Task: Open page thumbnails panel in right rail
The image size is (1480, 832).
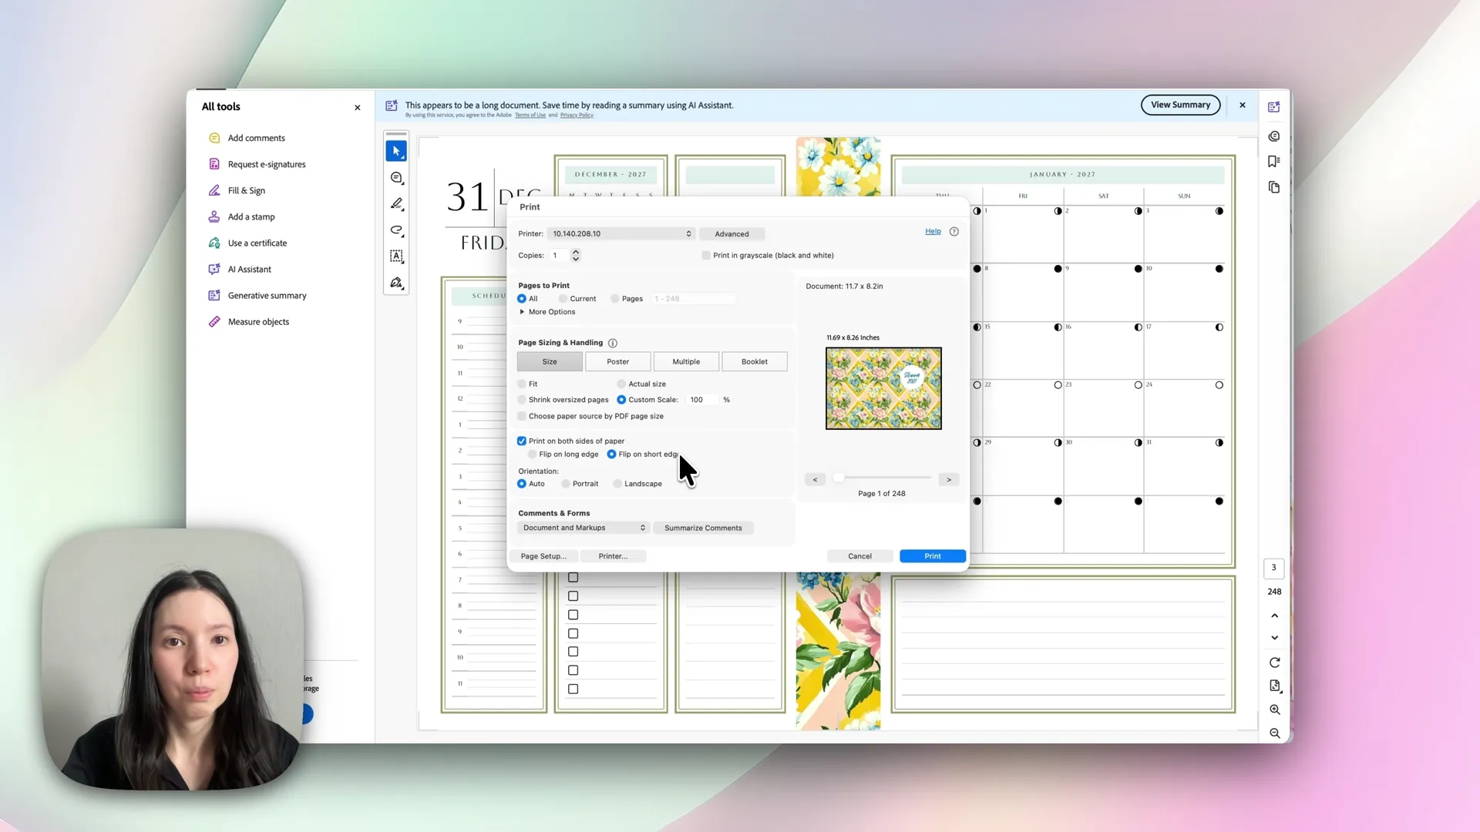Action: 1274,187
